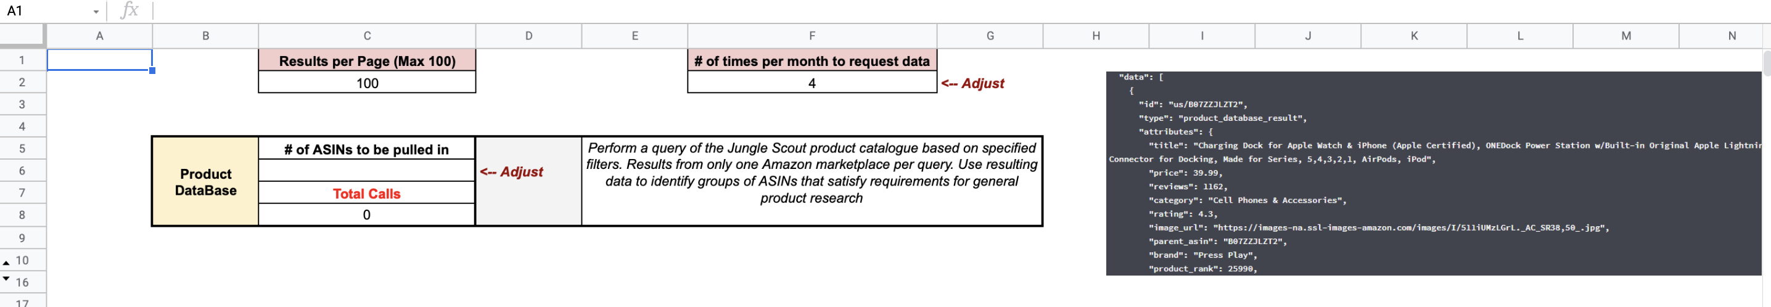Select the Total Calls value cell showing 0
Viewport: 1771px width, 307px height.
coord(366,215)
